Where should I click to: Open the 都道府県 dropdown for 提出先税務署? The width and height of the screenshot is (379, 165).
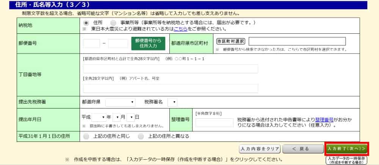point(120,102)
